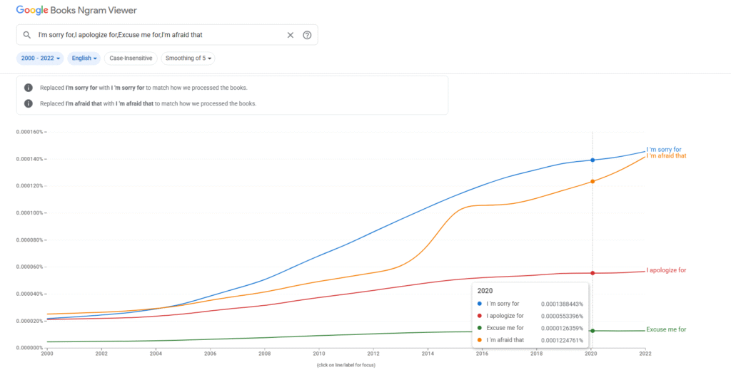The image size is (731, 375).
Task: Click the 2022 x-axis year label
Action: [645, 354]
